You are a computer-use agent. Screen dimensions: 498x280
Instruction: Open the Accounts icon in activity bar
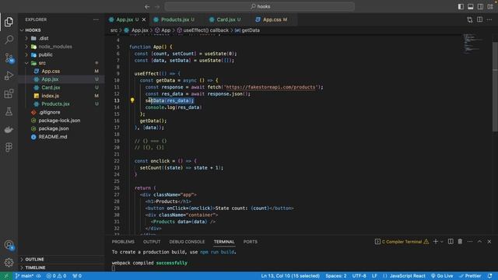pos(9,245)
